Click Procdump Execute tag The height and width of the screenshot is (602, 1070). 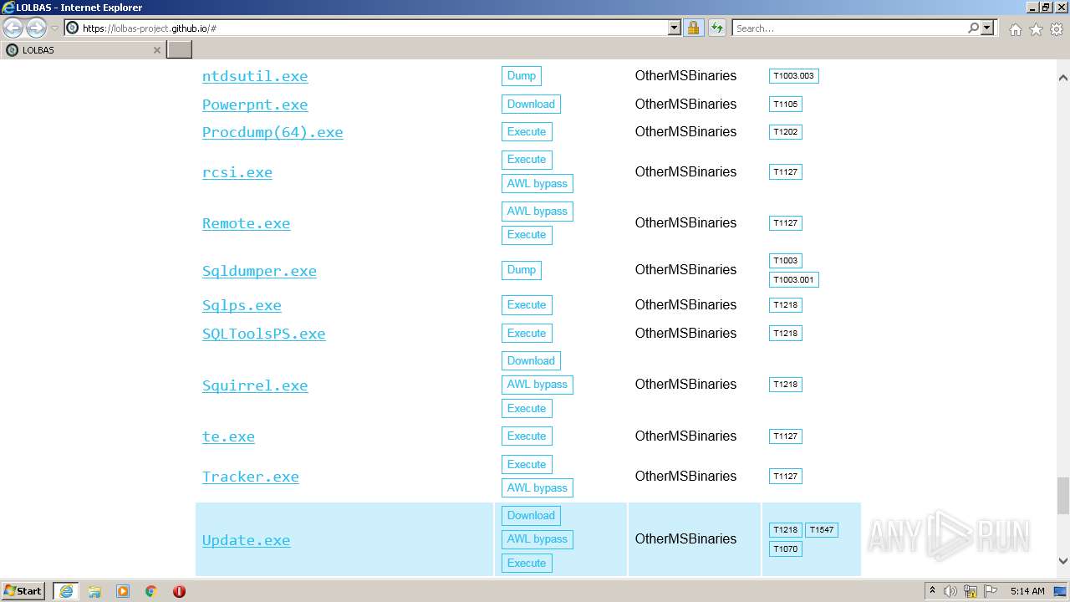tap(527, 132)
